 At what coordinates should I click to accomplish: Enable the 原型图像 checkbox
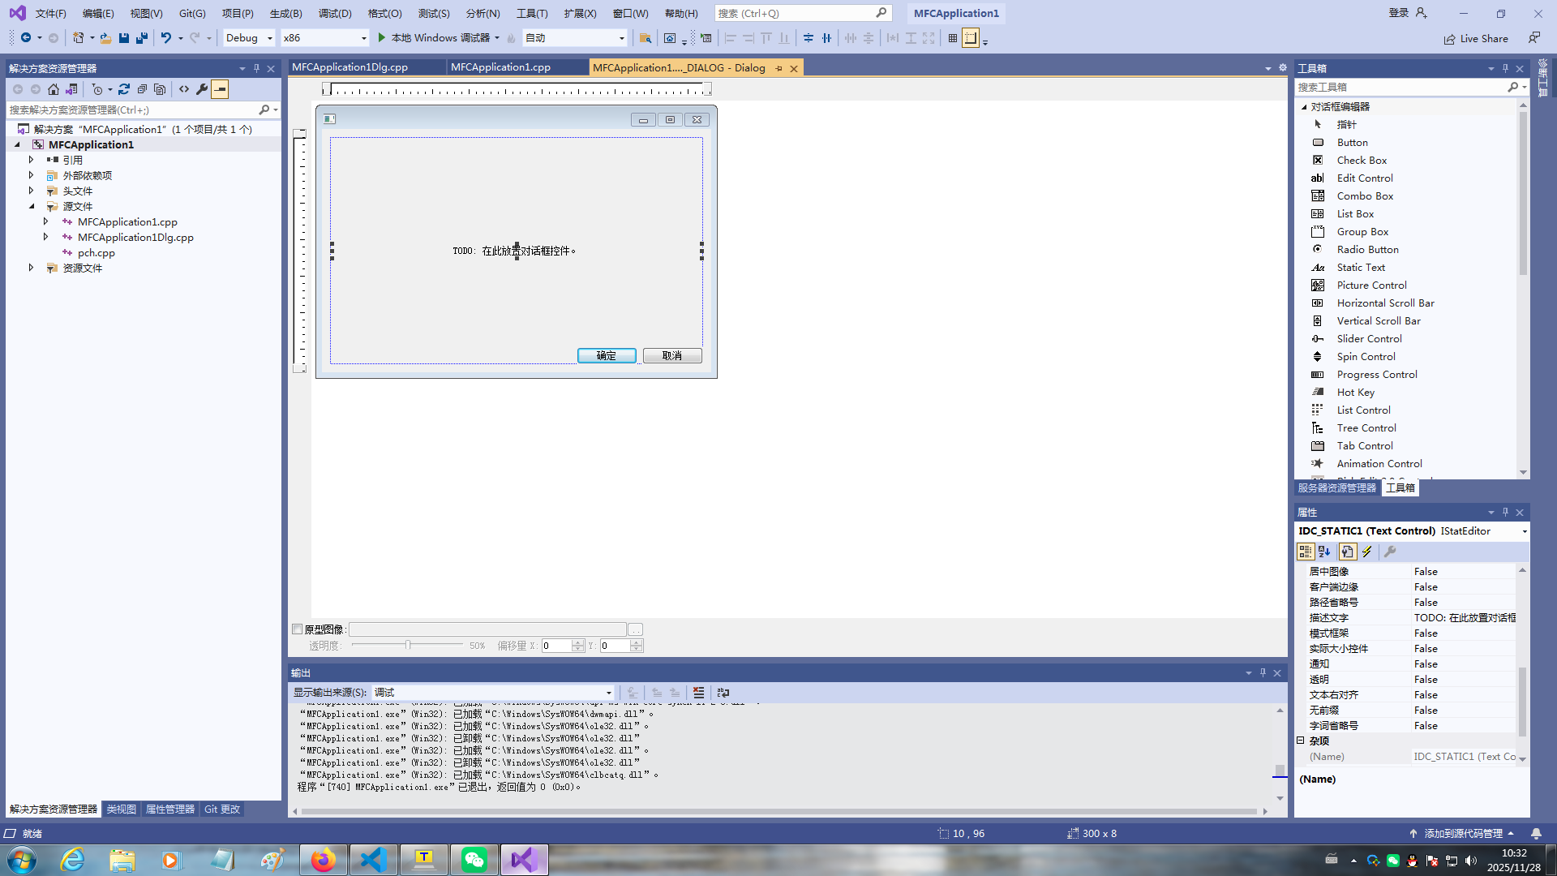(298, 629)
